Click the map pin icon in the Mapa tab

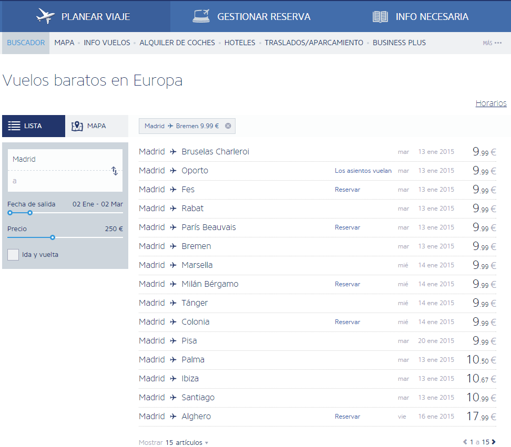point(77,126)
